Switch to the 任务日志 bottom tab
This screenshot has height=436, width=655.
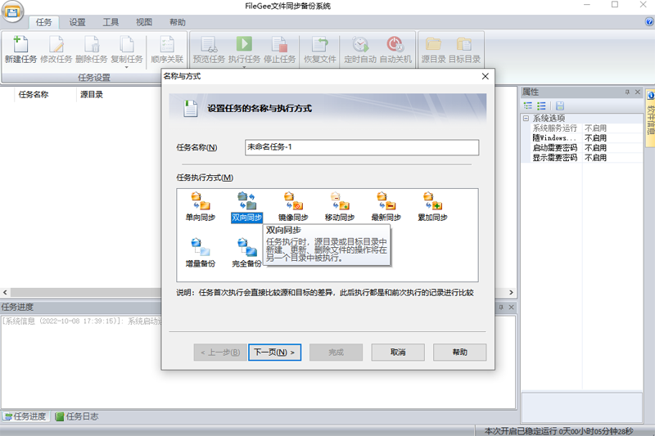tap(77, 416)
